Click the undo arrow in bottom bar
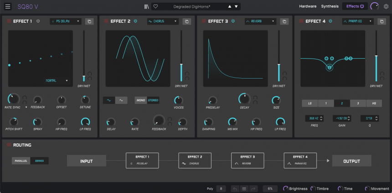392x193 pixels. click(x=235, y=189)
